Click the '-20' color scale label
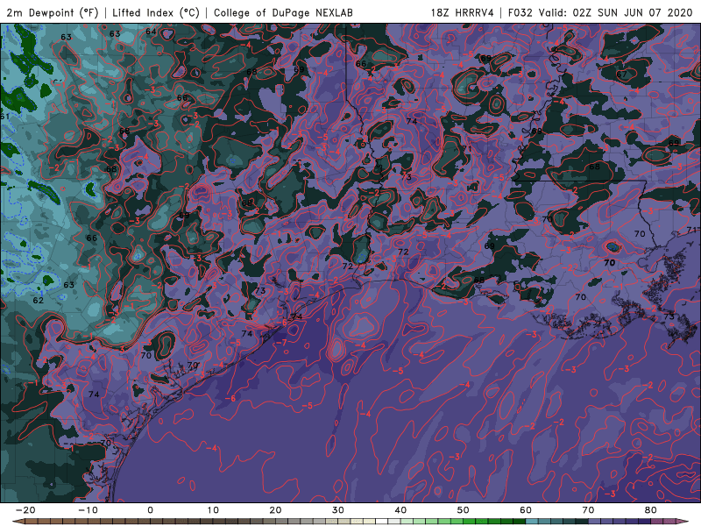The image size is (701, 526). click(x=25, y=510)
